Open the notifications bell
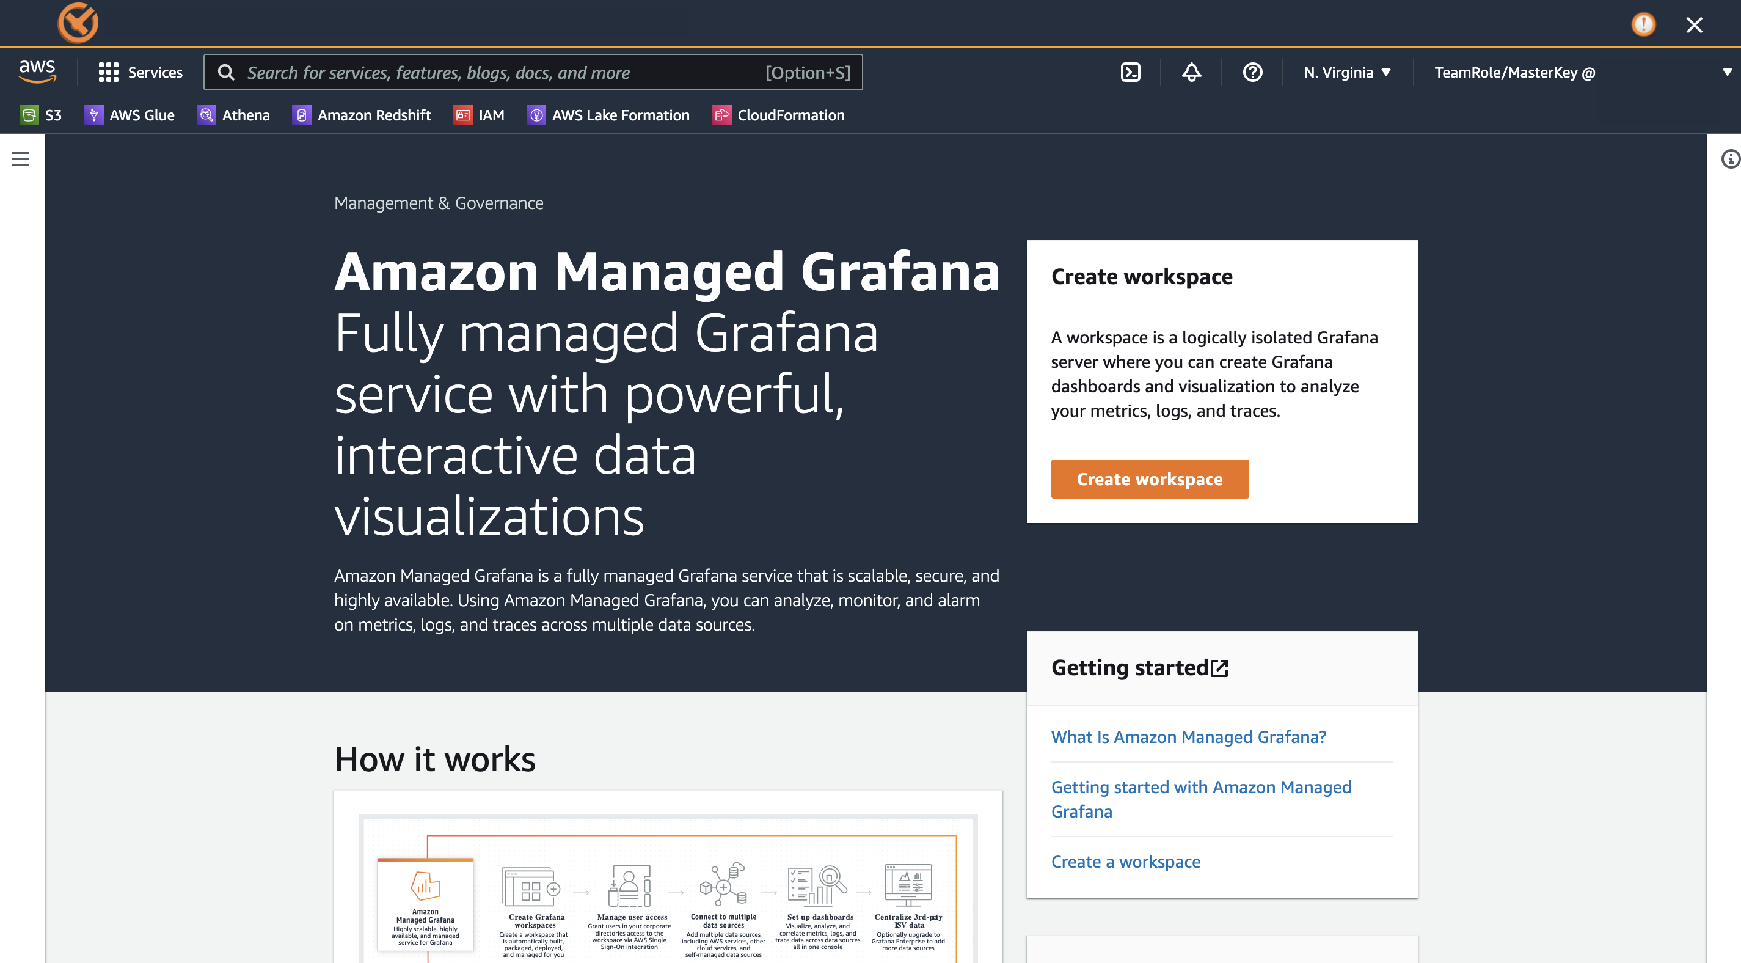 1191,72
